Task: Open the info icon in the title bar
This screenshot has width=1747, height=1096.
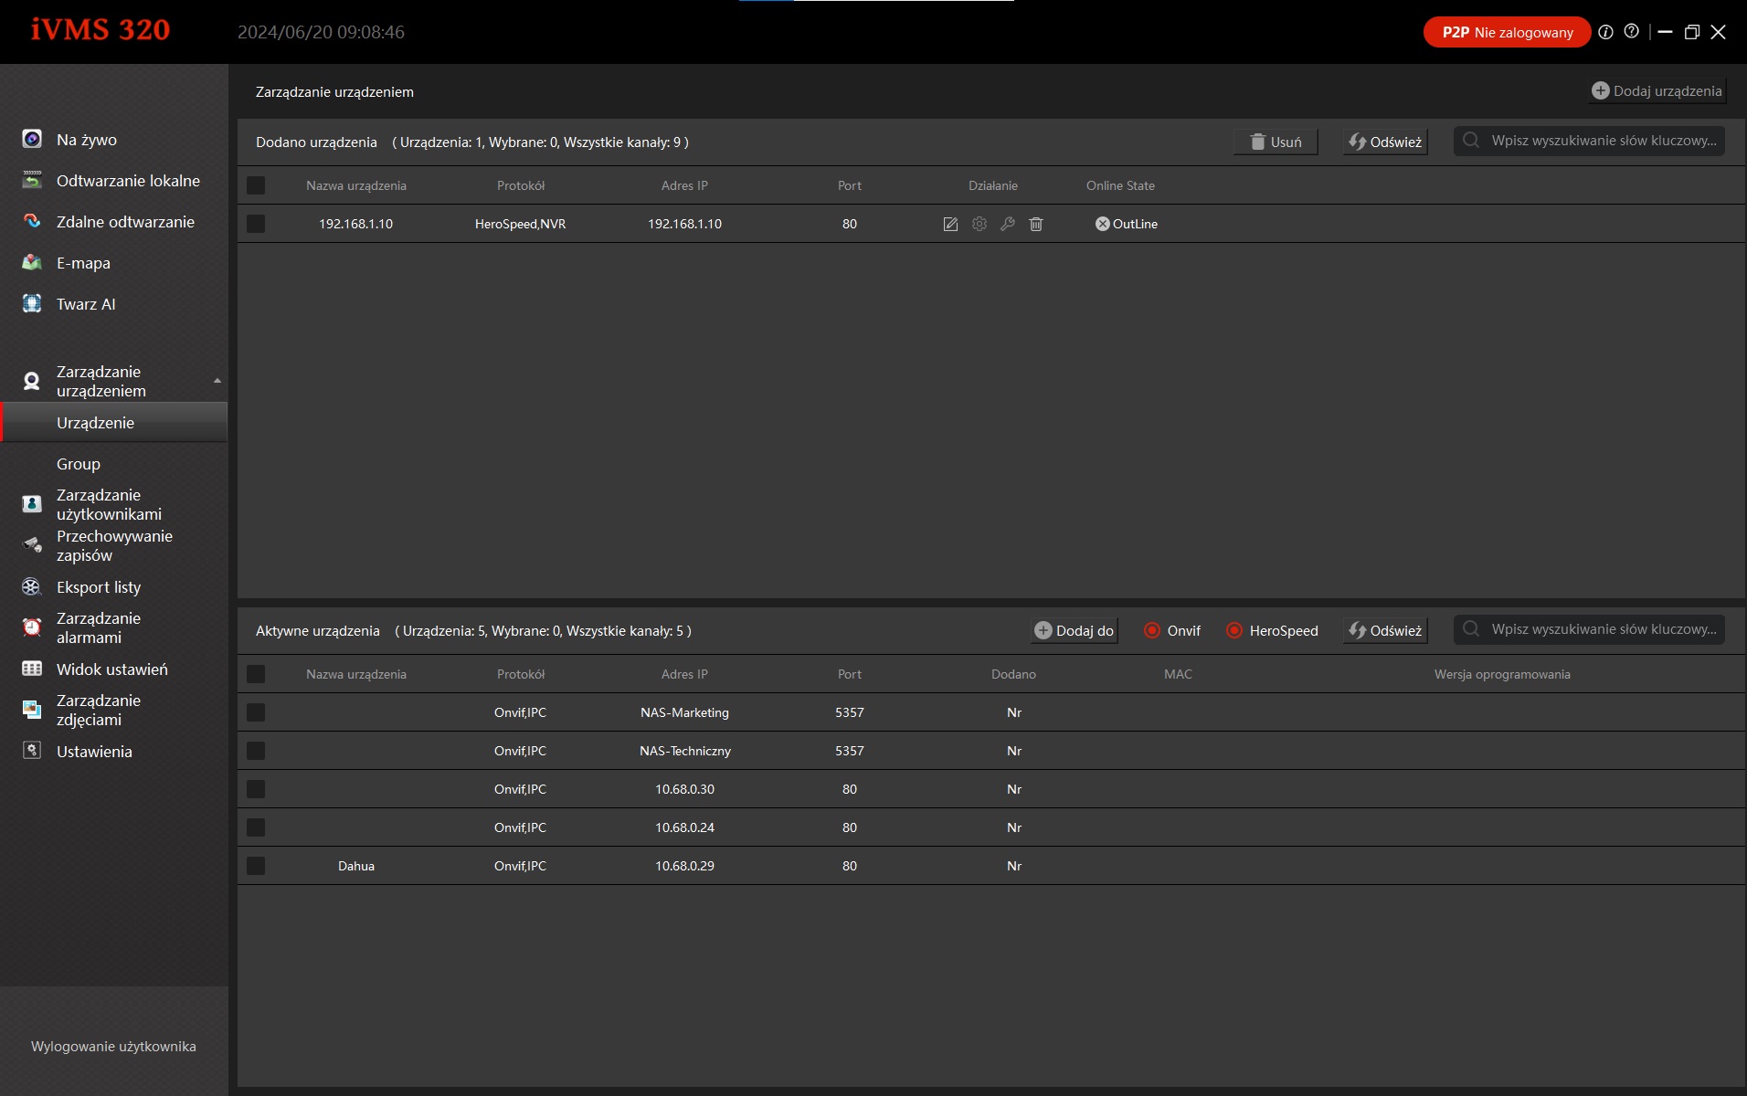Action: point(1605,32)
